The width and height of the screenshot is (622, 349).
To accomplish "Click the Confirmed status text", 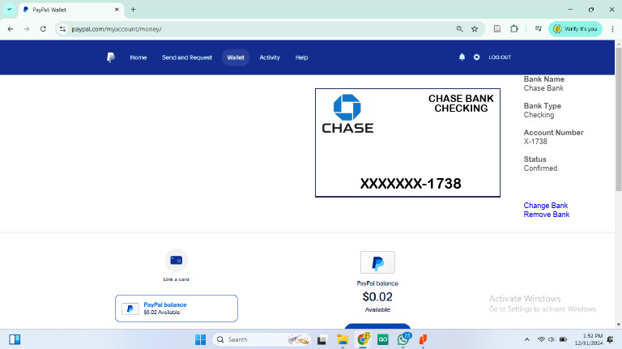I will click(x=540, y=168).
